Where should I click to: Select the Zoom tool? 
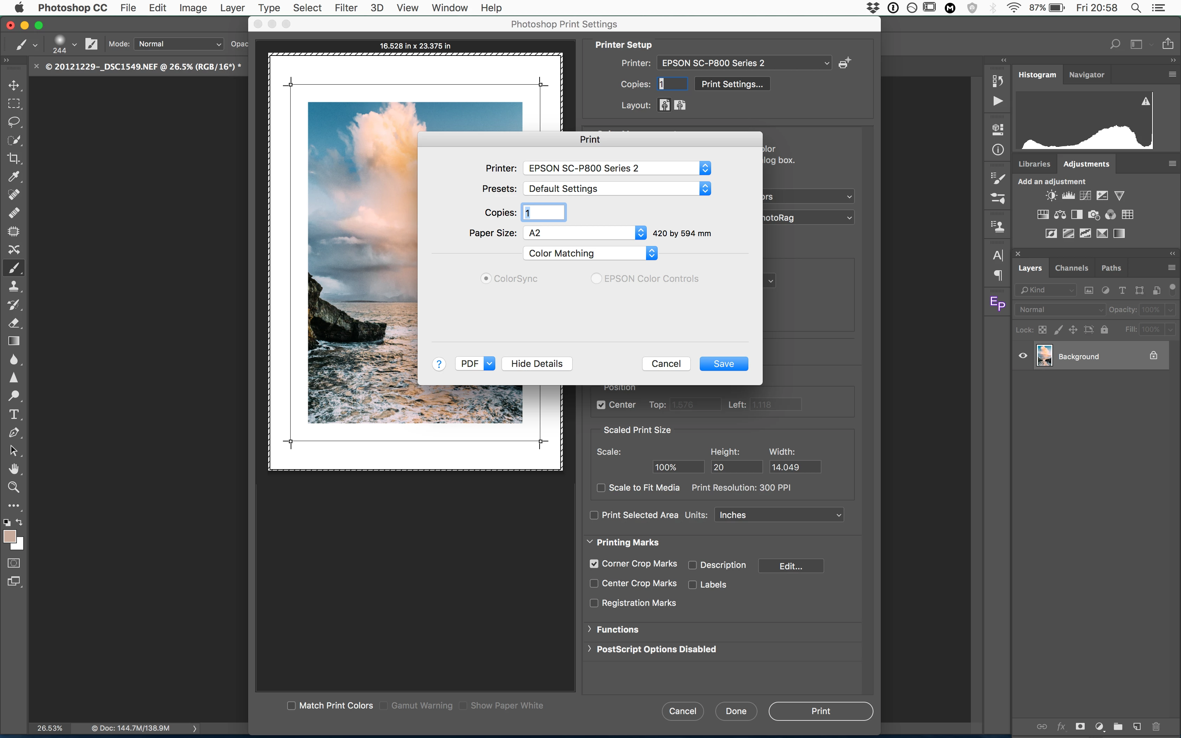[x=14, y=487]
